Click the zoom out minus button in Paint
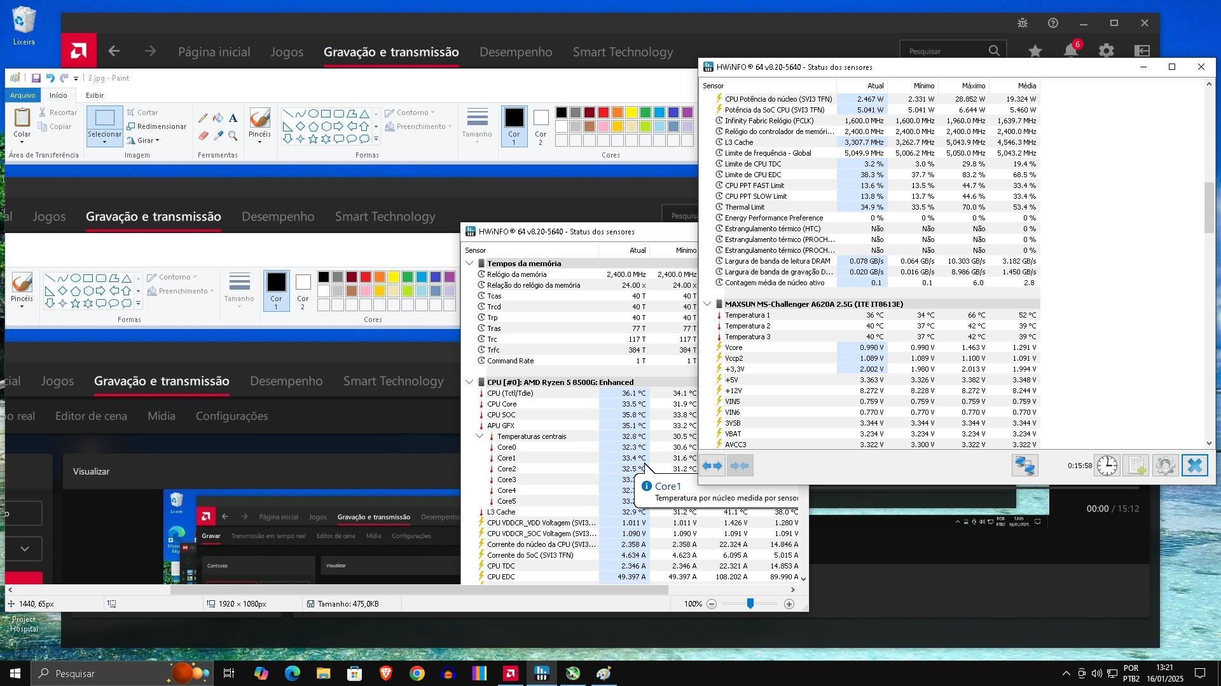1221x686 pixels. click(x=712, y=604)
